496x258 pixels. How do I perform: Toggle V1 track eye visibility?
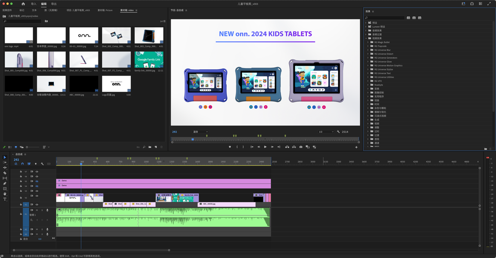coord(37,205)
